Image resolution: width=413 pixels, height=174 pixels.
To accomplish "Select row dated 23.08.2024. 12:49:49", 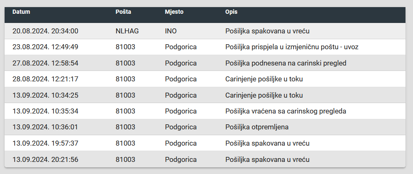I will [205, 47].
